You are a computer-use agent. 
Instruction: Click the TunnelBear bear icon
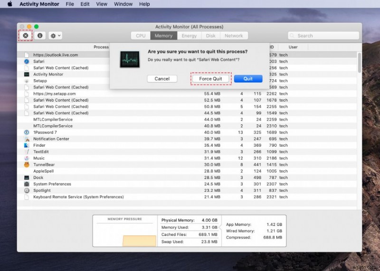click(x=27, y=165)
